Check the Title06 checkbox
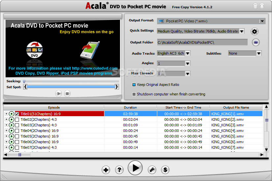Viewport: 272px width, 181px height. pyautogui.click(x=17, y=142)
